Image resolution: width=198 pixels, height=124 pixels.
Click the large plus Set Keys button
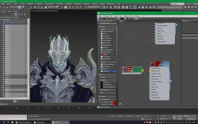click(174, 117)
